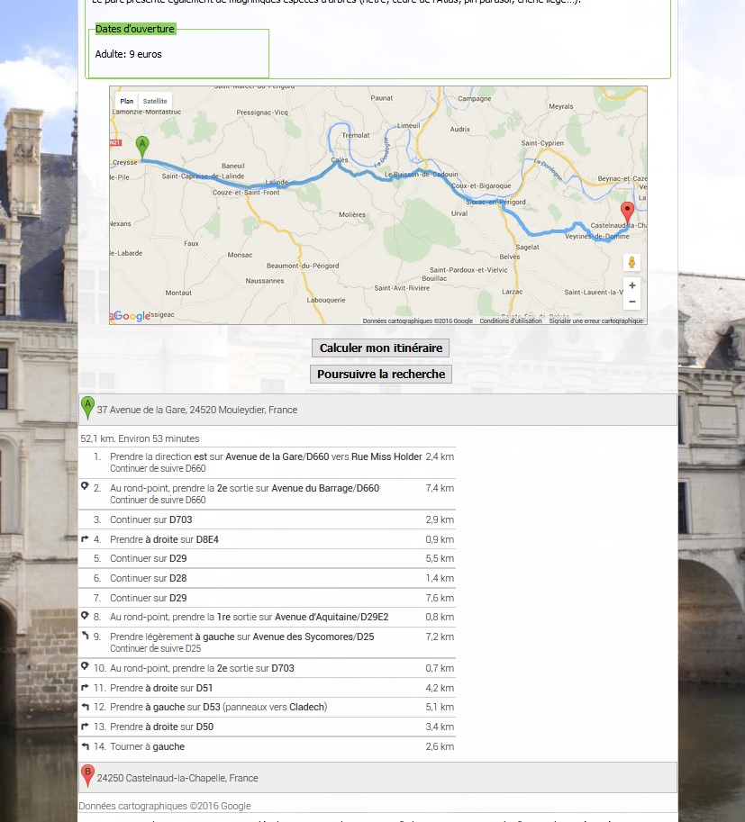
Task: Click the turn-right arrow icon for step 11
Action: point(85,687)
